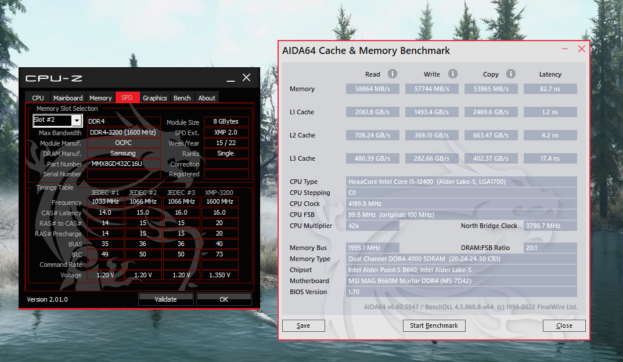Click the Memory Write value 57744 MB/s
Screen dimensions: 623x362
[432, 89]
